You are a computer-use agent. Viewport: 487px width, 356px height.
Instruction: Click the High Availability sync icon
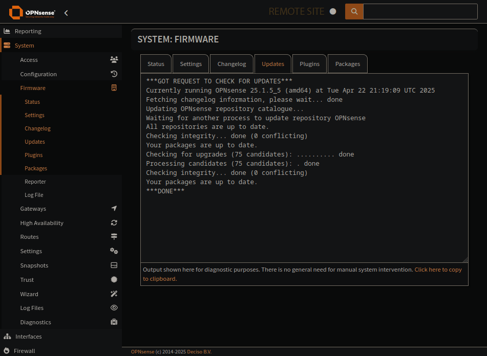tap(114, 222)
